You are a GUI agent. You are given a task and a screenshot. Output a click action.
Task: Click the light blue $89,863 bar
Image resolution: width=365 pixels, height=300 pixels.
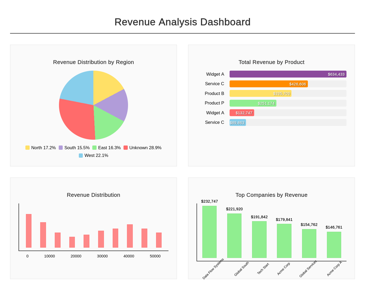238,122
